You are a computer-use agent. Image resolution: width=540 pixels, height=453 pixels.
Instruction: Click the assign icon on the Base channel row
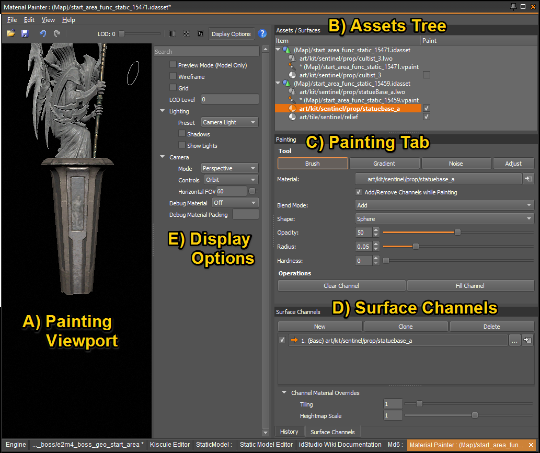point(527,340)
